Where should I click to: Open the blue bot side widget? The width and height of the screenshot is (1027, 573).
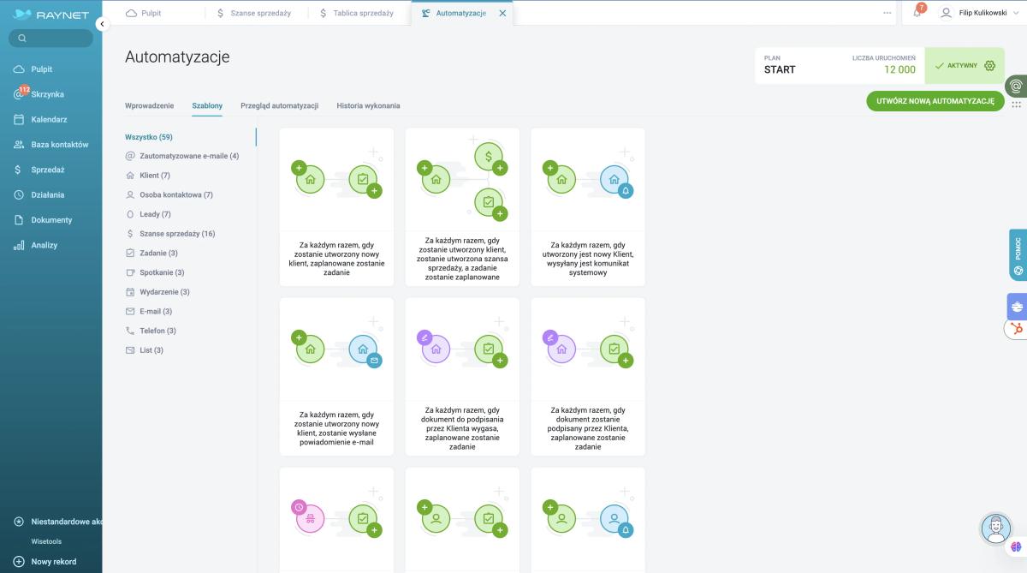(x=1017, y=307)
